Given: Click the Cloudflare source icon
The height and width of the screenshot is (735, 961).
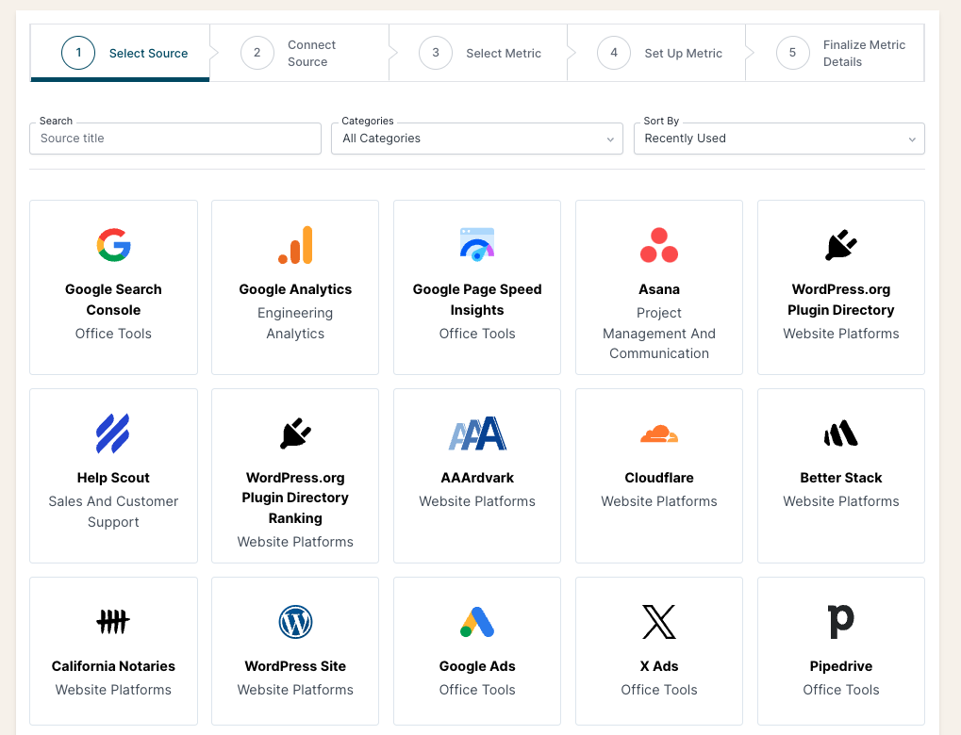Looking at the screenshot, I should [x=658, y=433].
